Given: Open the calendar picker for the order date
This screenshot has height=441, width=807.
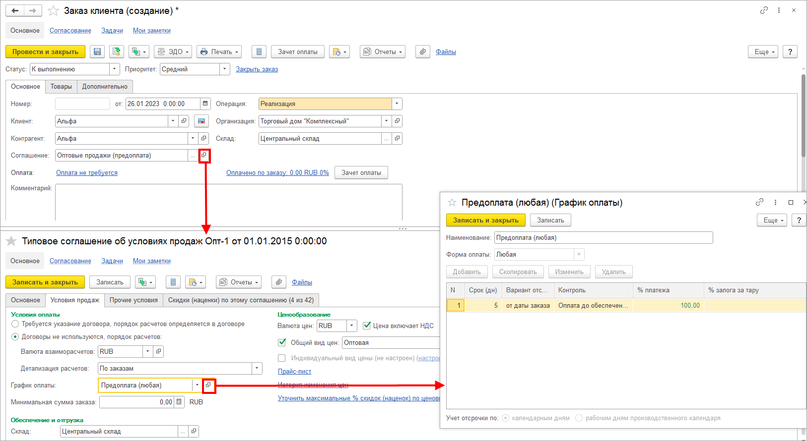Looking at the screenshot, I should click(x=205, y=104).
